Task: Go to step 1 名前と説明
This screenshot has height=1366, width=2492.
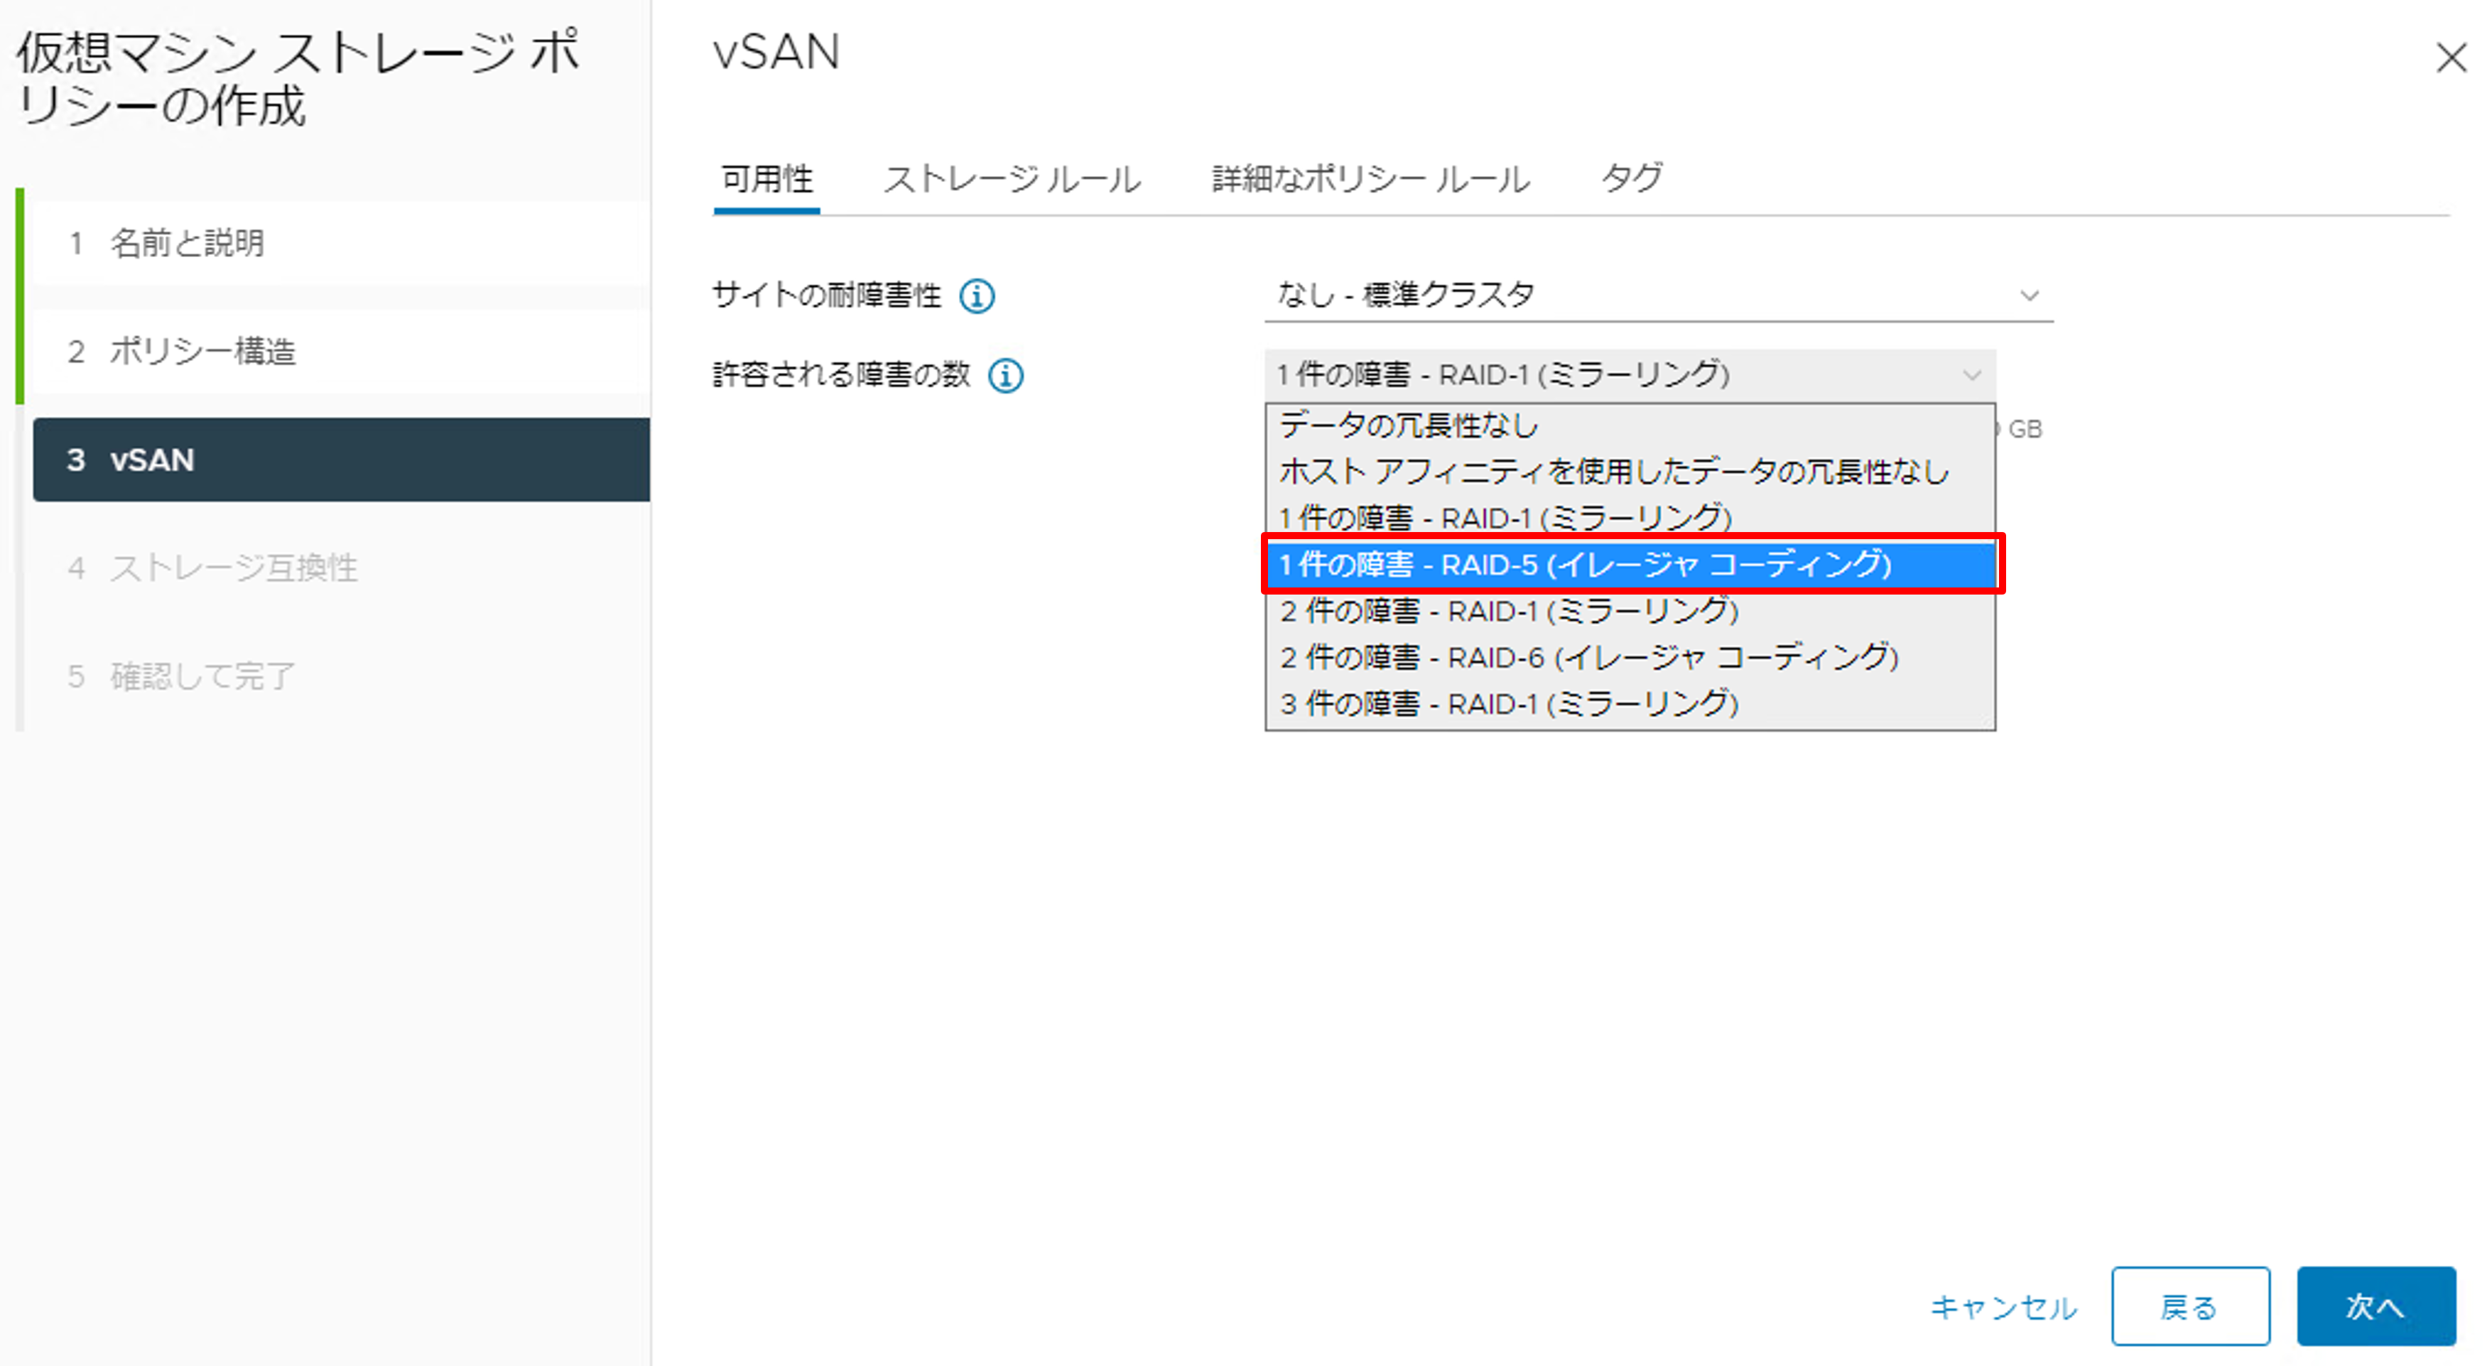Action: 340,243
